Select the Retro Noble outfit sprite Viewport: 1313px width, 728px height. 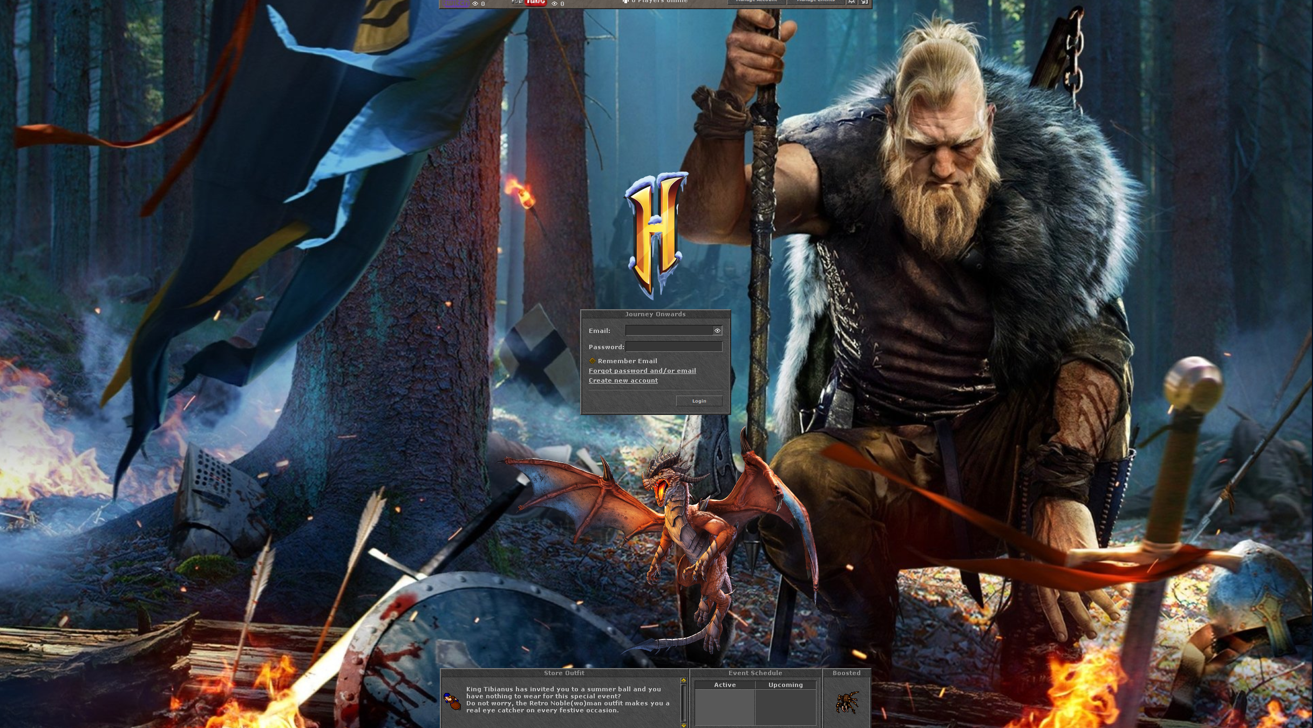[x=452, y=702]
